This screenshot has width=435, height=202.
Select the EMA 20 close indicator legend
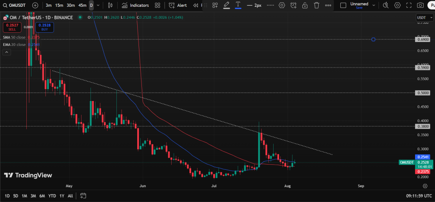point(14,44)
